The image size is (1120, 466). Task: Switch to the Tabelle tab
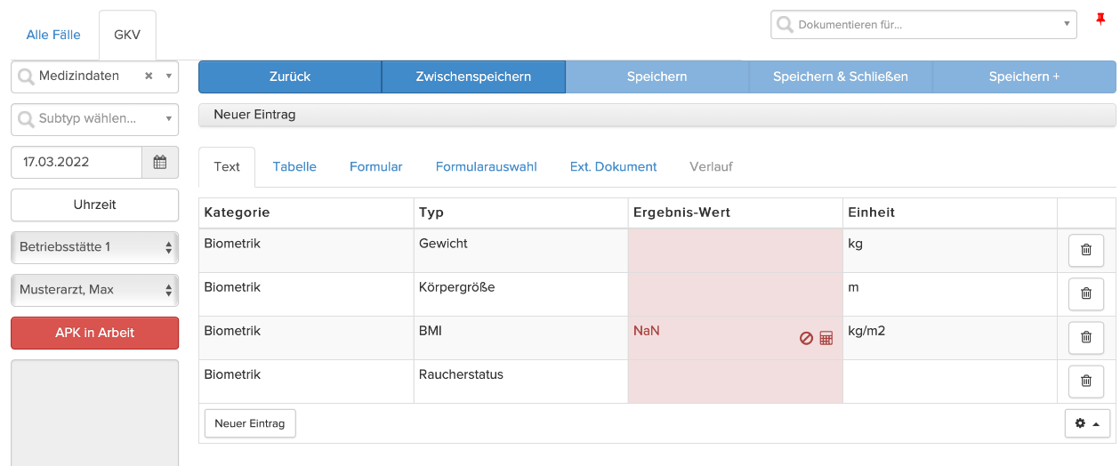[294, 166]
